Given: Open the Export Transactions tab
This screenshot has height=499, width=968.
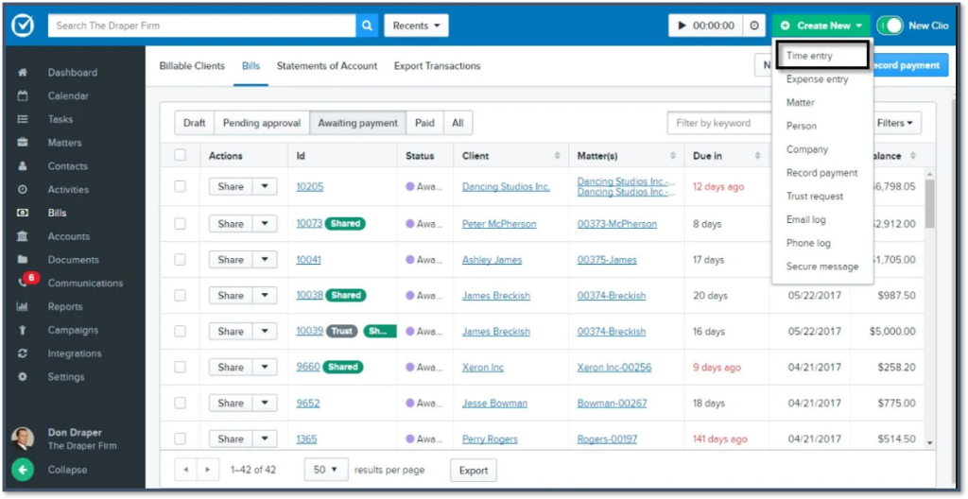Looking at the screenshot, I should [437, 66].
